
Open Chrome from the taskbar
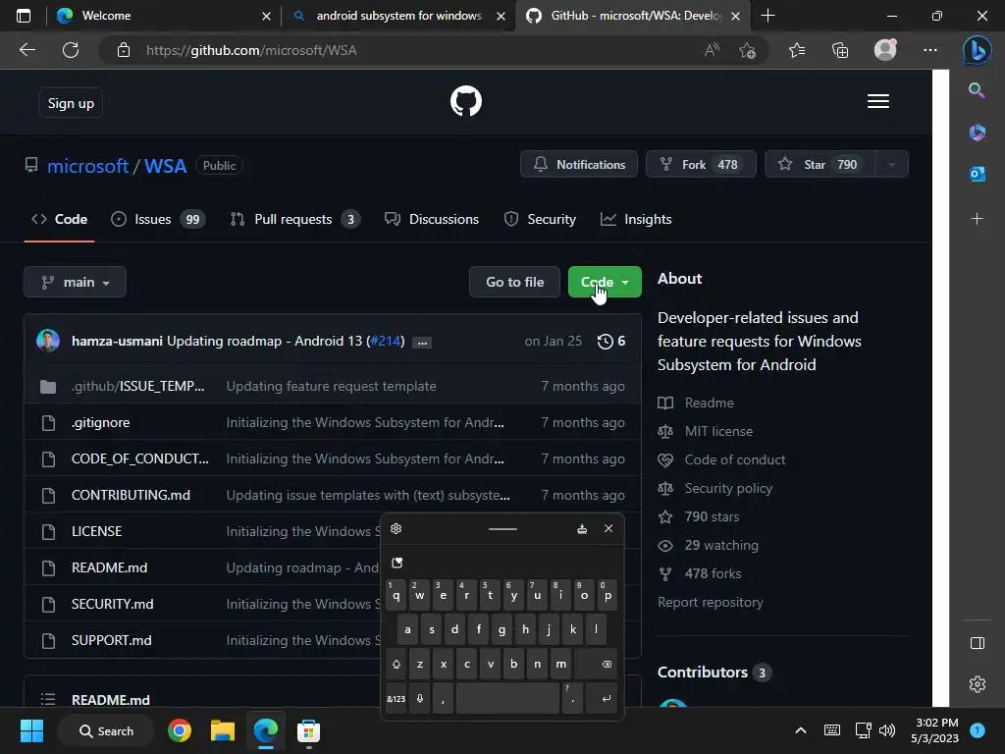click(180, 730)
